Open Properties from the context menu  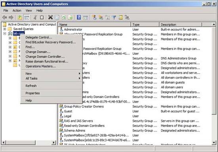pyautogui.click(x=51, y=93)
